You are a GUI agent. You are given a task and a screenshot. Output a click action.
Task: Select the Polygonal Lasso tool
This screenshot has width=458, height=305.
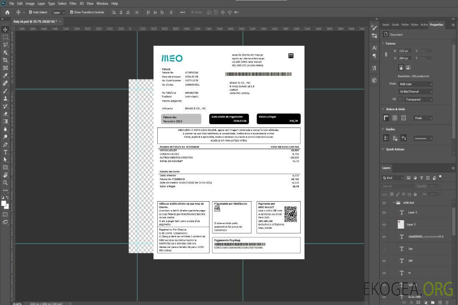[5, 44]
